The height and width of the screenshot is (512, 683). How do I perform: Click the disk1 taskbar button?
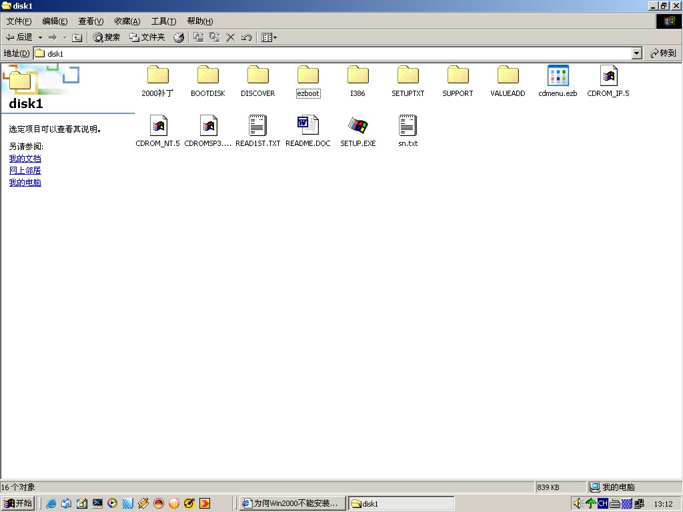[401, 503]
